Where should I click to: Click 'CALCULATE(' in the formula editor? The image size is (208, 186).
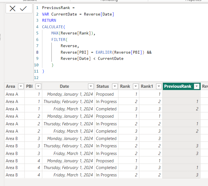point(54,27)
